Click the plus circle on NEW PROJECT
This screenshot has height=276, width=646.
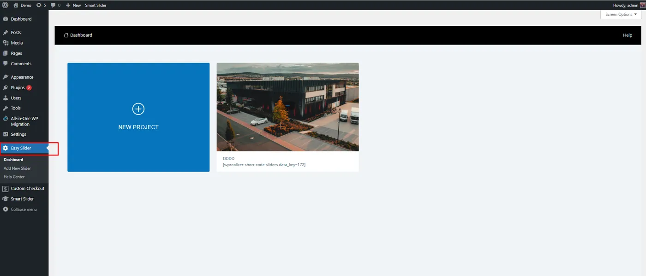point(138,109)
